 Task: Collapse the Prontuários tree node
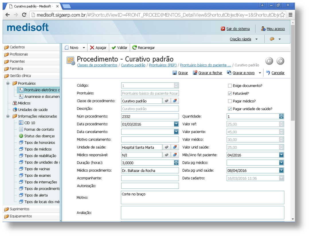8,83
